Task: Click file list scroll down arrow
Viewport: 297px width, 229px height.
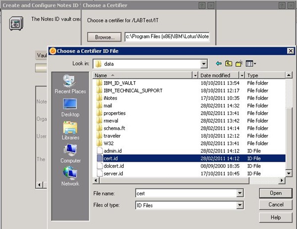Action: click(x=289, y=173)
